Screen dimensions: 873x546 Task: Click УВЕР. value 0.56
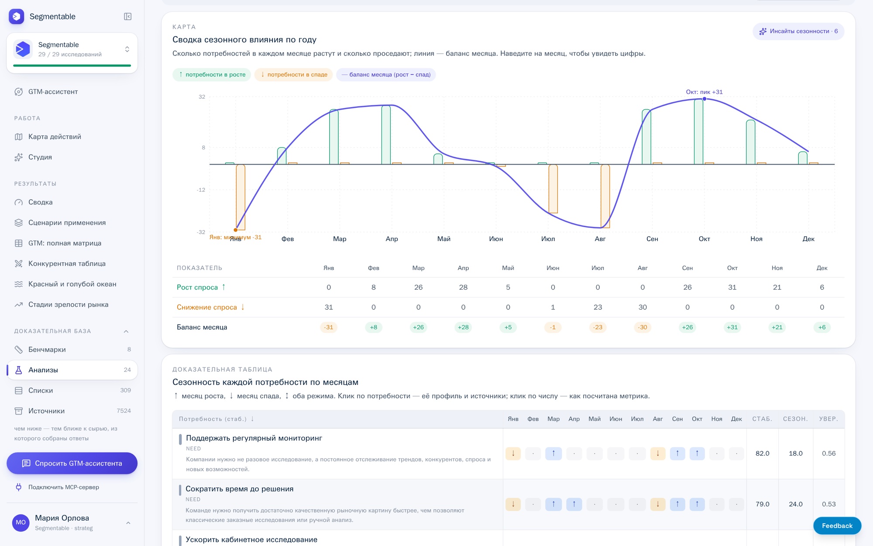[x=829, y=453]
